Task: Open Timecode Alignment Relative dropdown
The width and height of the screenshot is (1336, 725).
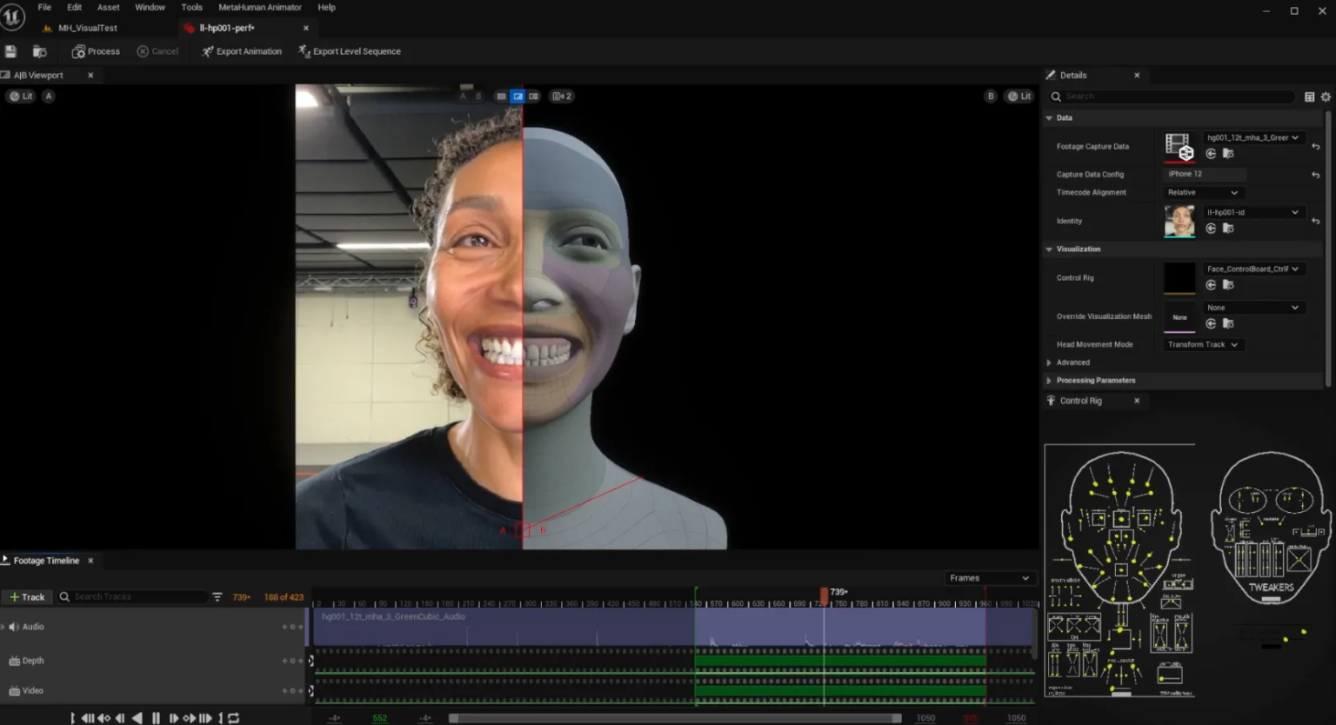Action: (x=1203, y=193)
